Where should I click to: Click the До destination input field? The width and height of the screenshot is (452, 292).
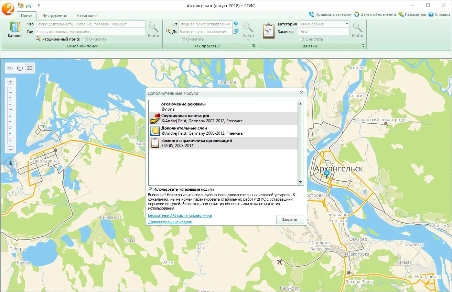point(205,32)
